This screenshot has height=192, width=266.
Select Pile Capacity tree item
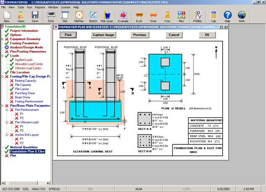point(23,85)
